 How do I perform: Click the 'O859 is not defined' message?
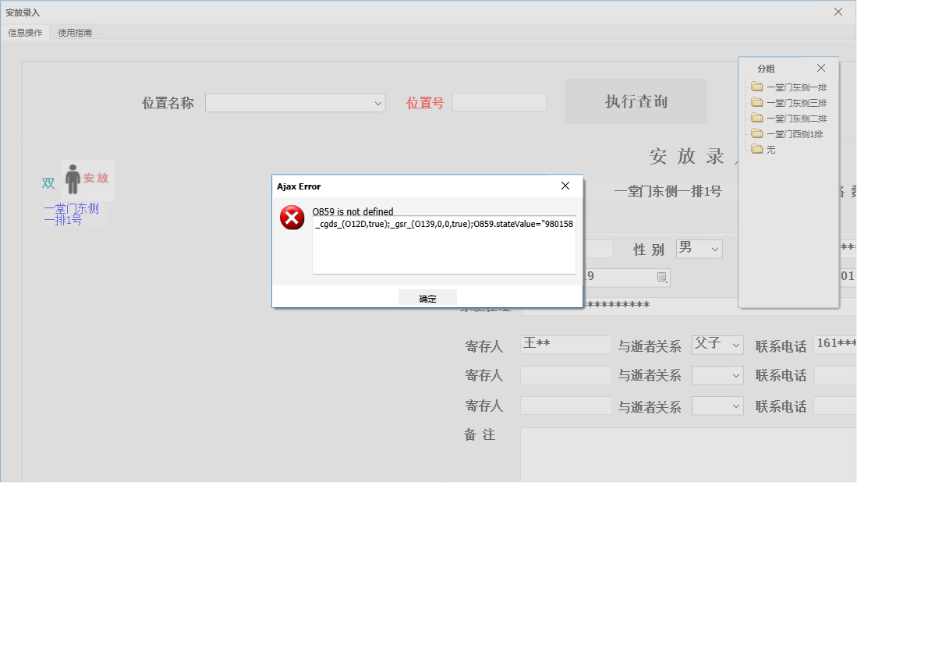(352, 211)
